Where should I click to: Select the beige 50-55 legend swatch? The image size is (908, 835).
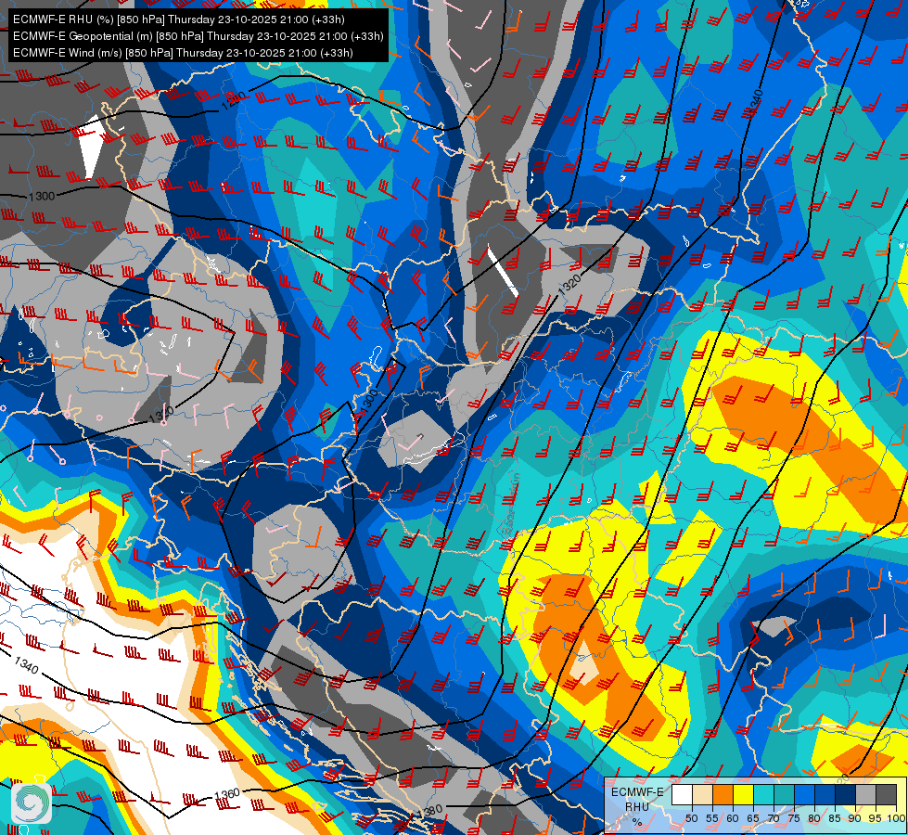pos(702,794)
